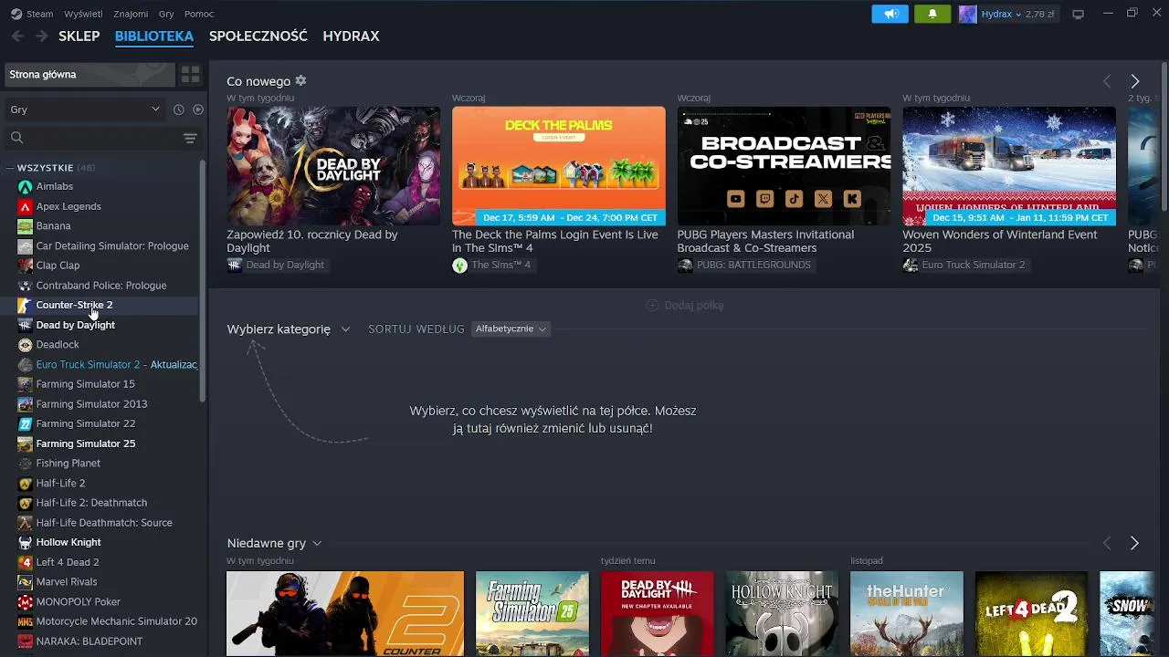Viewport: 1169px width, 657px height.
Task: Select Motorcycle Mechanic Simulator in the list
Action: [100, 621]
